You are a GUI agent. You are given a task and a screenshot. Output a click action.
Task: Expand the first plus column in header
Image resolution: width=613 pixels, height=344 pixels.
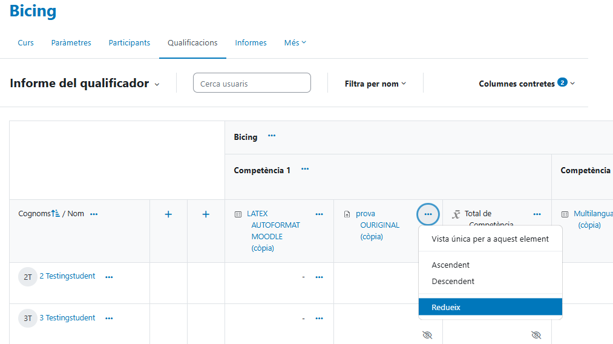coord(168,214)
